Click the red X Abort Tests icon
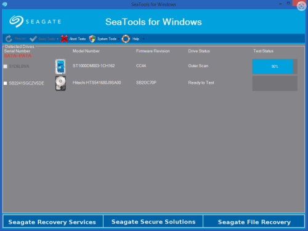This screenshot has width=308, height=231. click(x=64, y=39)
